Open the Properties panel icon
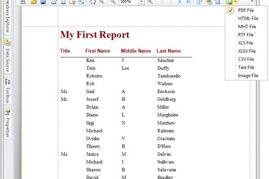 click(8, 112)
